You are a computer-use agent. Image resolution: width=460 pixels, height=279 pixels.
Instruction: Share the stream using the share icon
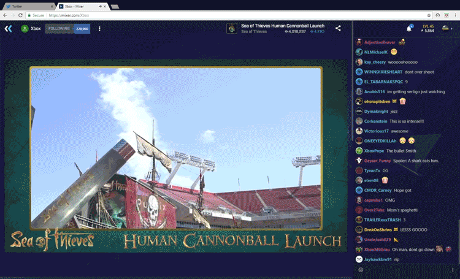pyautogui.click(x=338, y=28)
